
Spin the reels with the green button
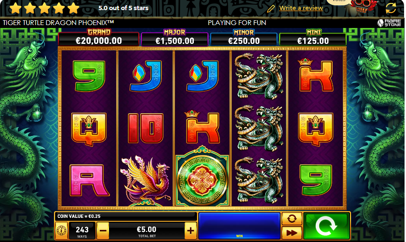point(326,226)
